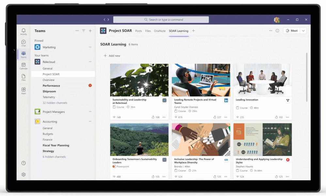Click the vertical scrollbar of learning list
The height and width of the screenshot is (196, 326).
pyautogui.click(x=307, y=77)
